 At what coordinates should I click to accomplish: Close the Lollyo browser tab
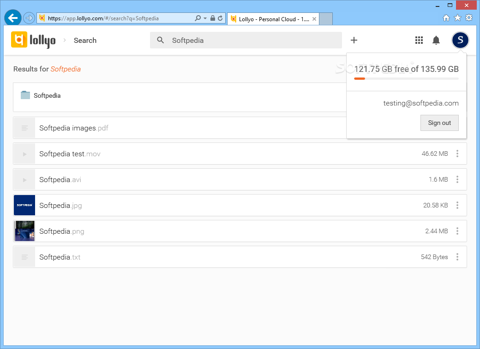(x=314, y=19)
